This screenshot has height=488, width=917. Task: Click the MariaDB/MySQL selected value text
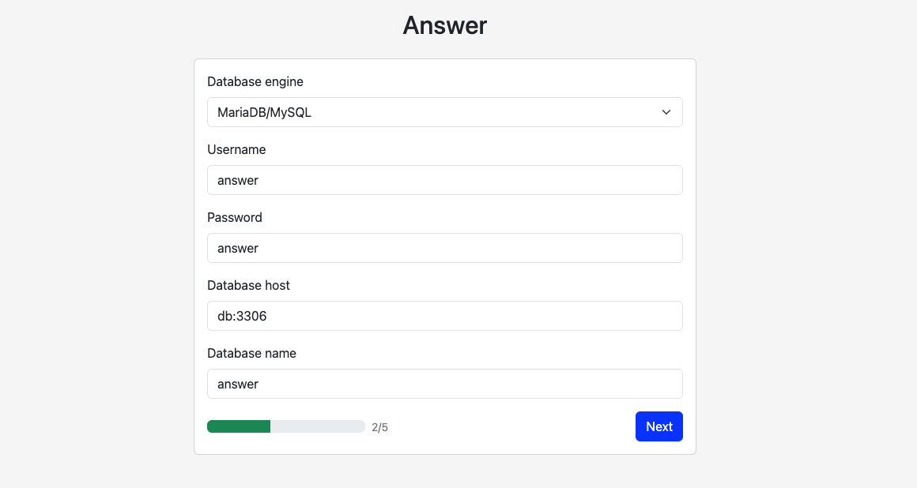[264, 112]
